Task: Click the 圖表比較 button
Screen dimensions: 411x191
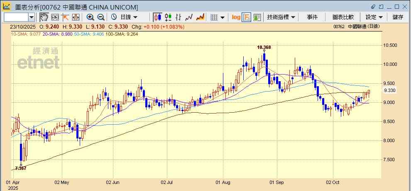Action: tap(343, 17)
